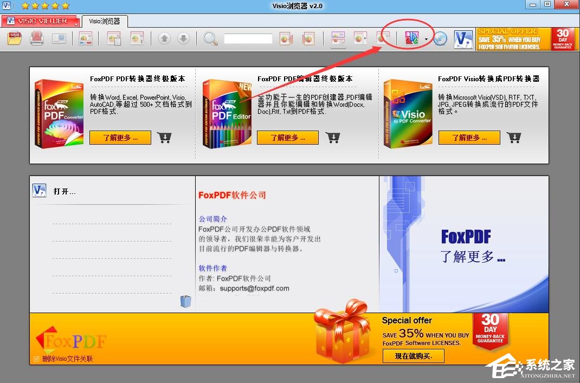Viewport: 580px width, 383px height.
Task: Click the page preview toolbar icon
Action: tap(61, 38)
